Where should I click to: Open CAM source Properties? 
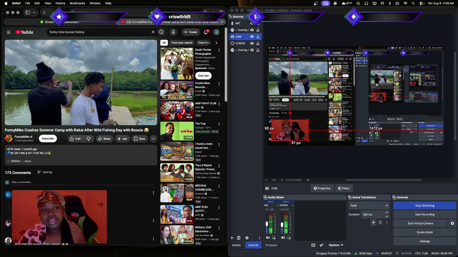point(322,188)
